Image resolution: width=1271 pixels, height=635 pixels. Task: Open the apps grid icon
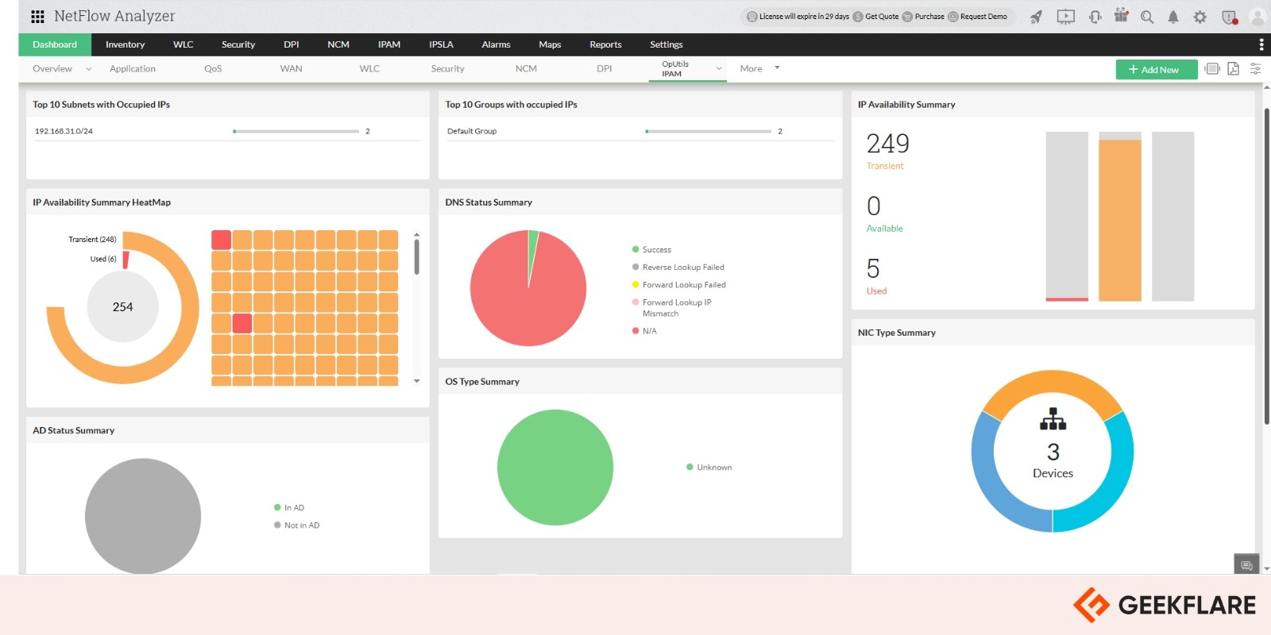point(37,16)
